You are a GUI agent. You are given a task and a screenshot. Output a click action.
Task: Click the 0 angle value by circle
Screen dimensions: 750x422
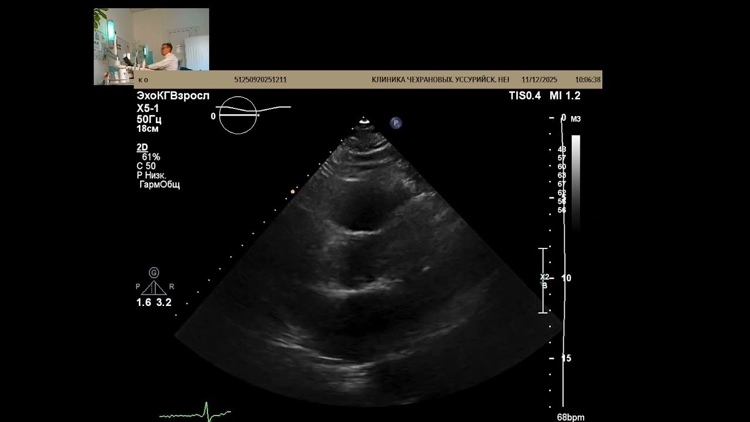(213, 116)
